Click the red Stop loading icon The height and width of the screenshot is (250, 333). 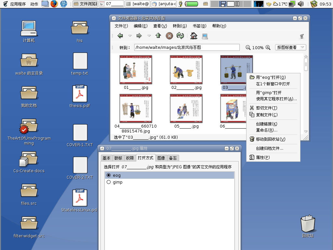169,36
